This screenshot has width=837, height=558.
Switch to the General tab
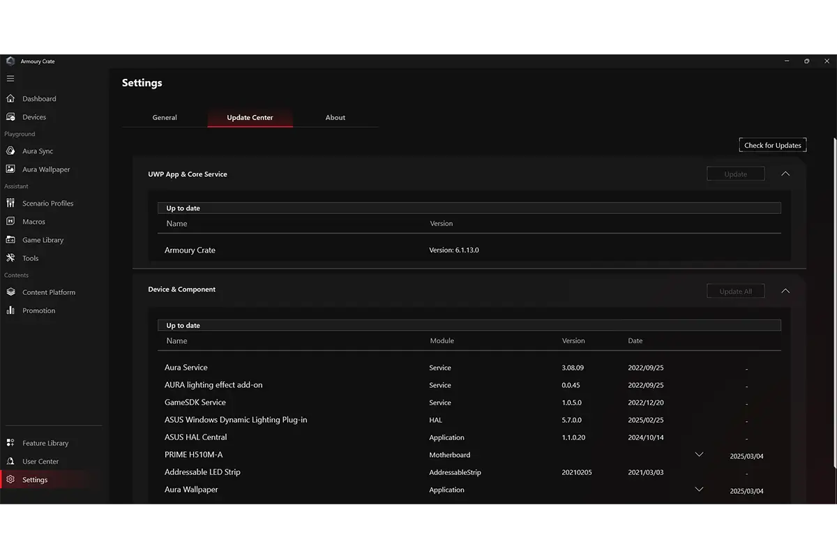click(165, 117)
